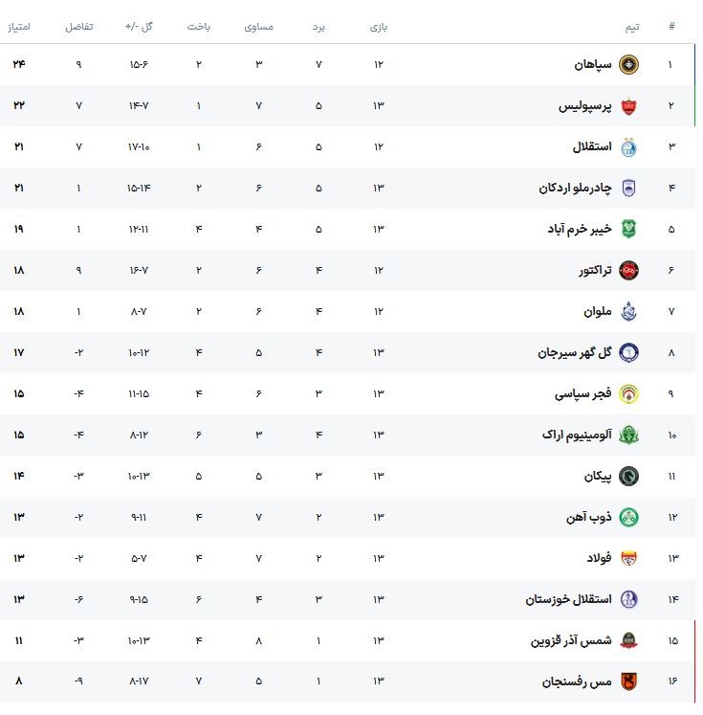The width and height of the screenshot is (703, 715).
Task: Click the Foolad club logo
Action: pos(628,559)
